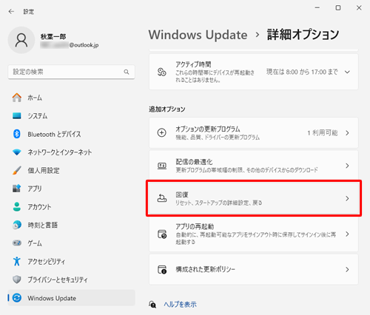Click the アクセシビリティ figure icon
The image size is (370, 315).
[x=17, y=261]
